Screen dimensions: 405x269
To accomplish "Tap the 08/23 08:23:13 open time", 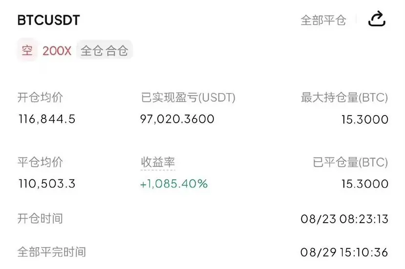I will [344, 219].
